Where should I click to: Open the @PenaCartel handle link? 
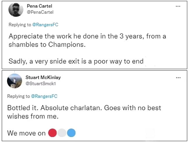point(40,12)
